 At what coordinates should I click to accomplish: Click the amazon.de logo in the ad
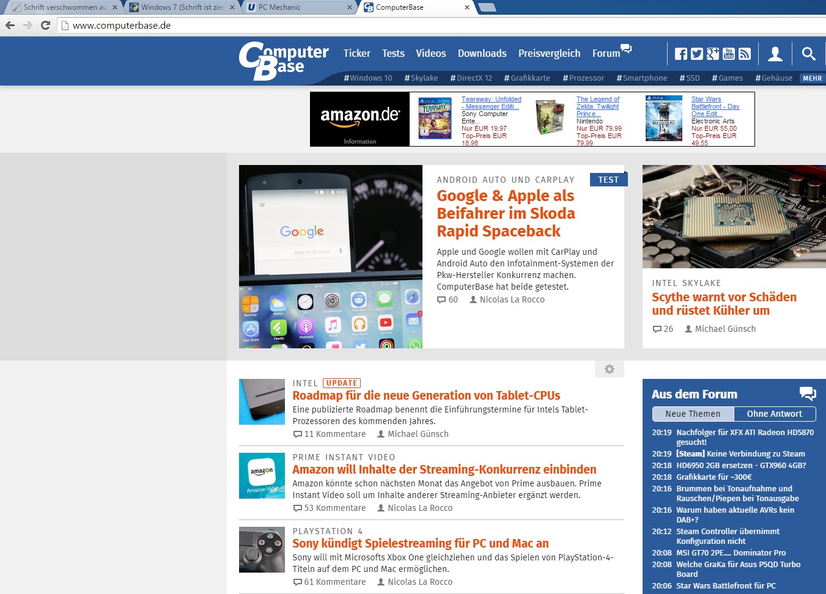(x=360, y=116)
